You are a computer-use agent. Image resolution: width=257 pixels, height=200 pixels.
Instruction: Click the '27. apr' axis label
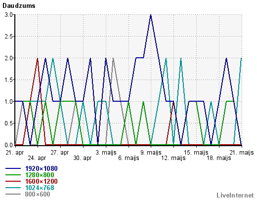coord(60,153)
